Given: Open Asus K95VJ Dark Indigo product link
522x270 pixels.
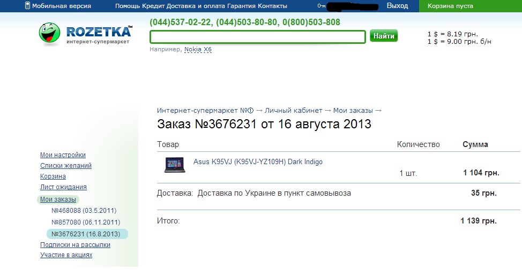Looking at the screenshot, I should (x=258, y=162).
